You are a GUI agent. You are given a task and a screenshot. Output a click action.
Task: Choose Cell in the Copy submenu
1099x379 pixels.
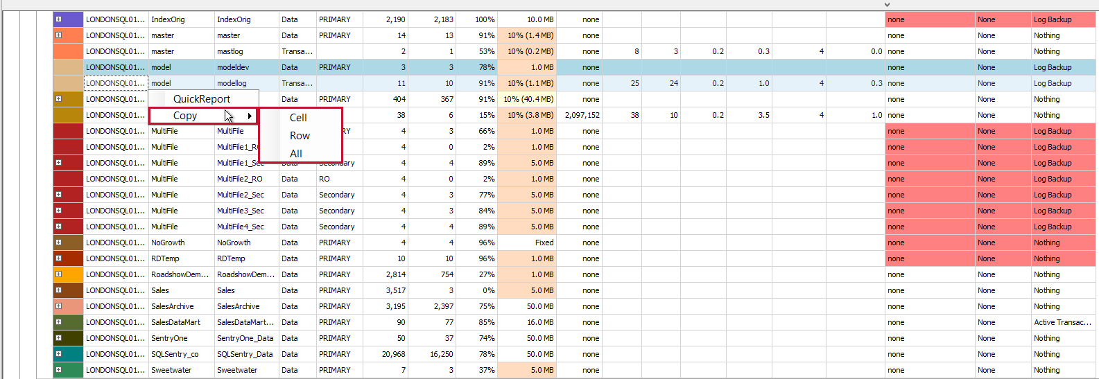[298, 118]
